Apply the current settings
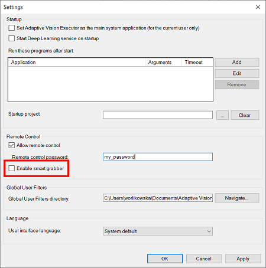Screen dimensions: 266x268 tap(243, 259)
